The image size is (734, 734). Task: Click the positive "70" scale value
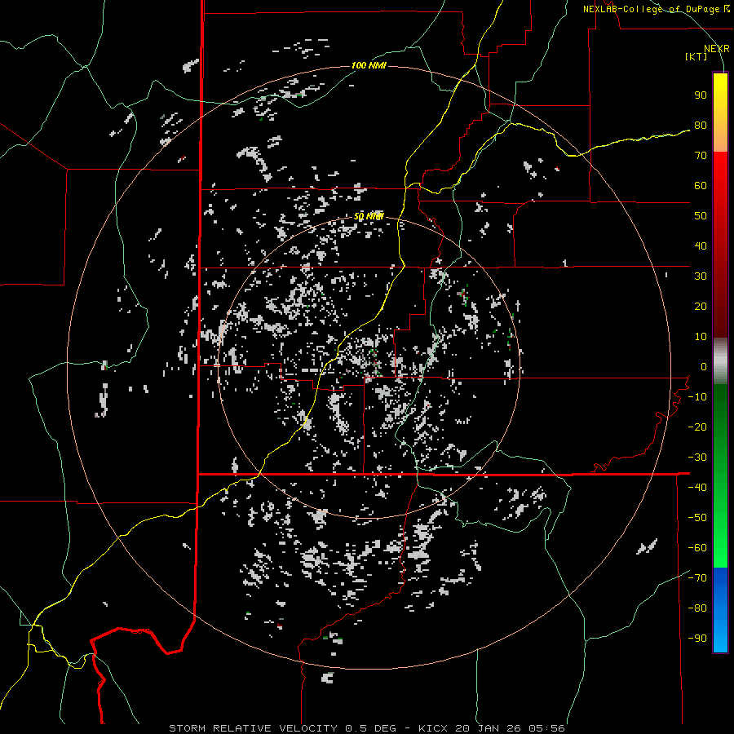click(701, 156)
